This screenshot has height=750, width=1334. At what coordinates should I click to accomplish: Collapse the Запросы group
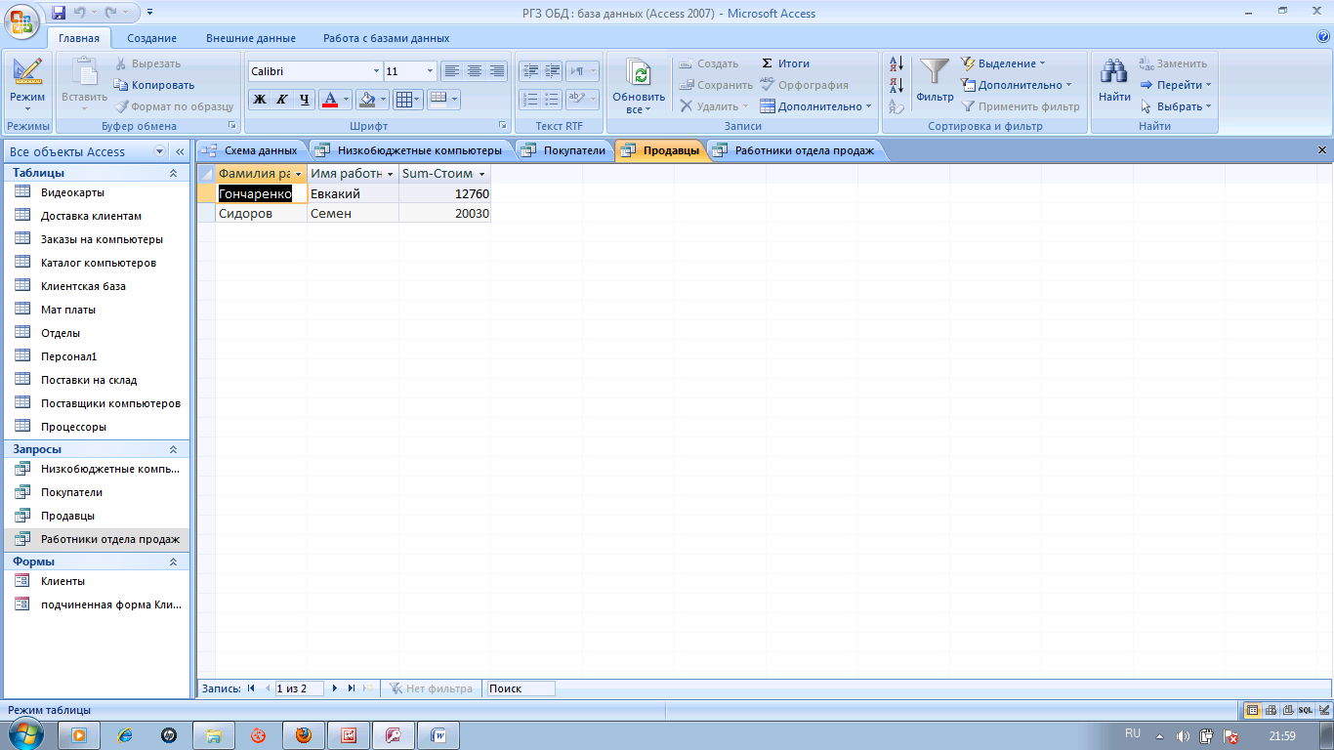(x=173, y=449)
